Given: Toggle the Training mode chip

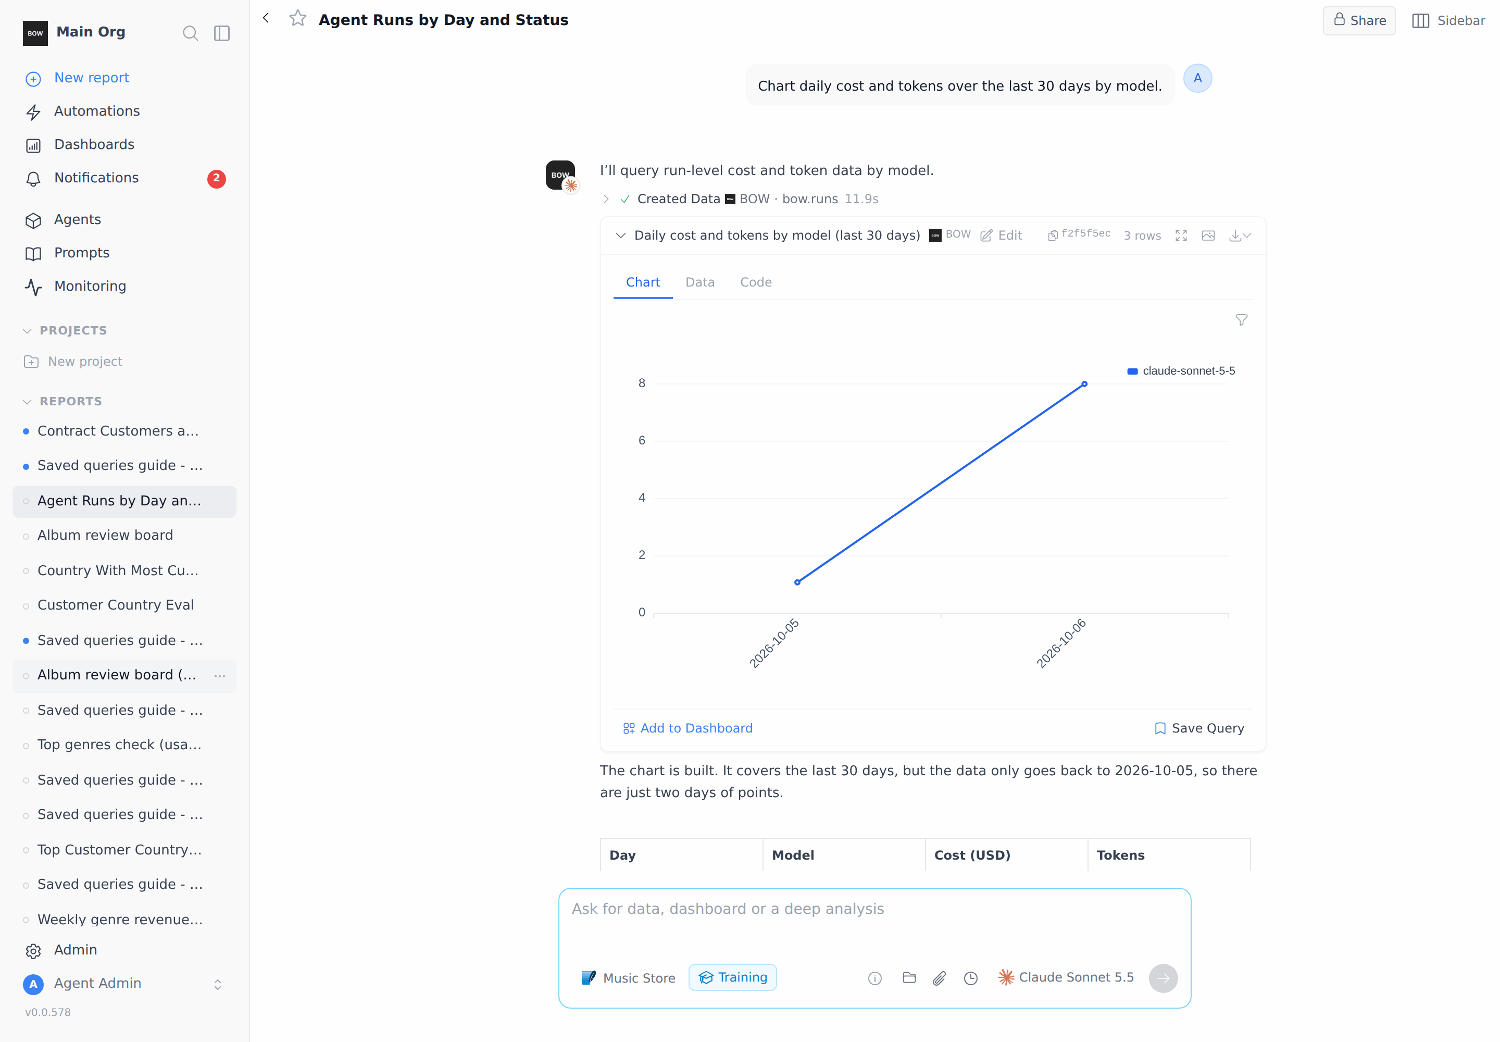Looking at the screenshot, I should pos(732,977).
